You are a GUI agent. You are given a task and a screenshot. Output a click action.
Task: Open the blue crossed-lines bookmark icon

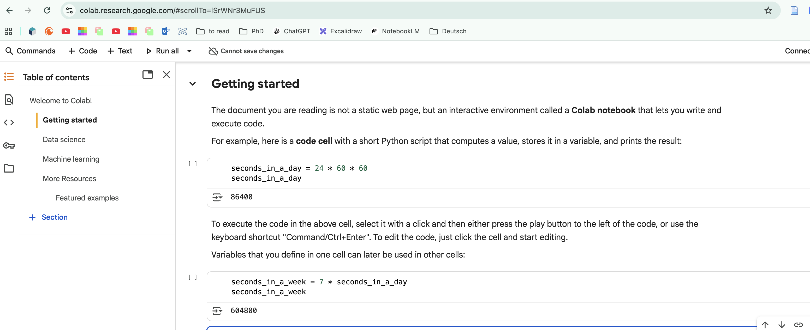182,31
